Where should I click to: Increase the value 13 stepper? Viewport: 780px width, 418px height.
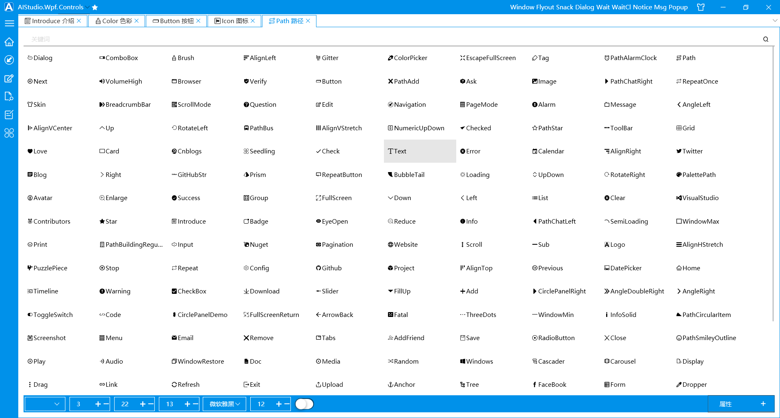(x=187, y=404)
